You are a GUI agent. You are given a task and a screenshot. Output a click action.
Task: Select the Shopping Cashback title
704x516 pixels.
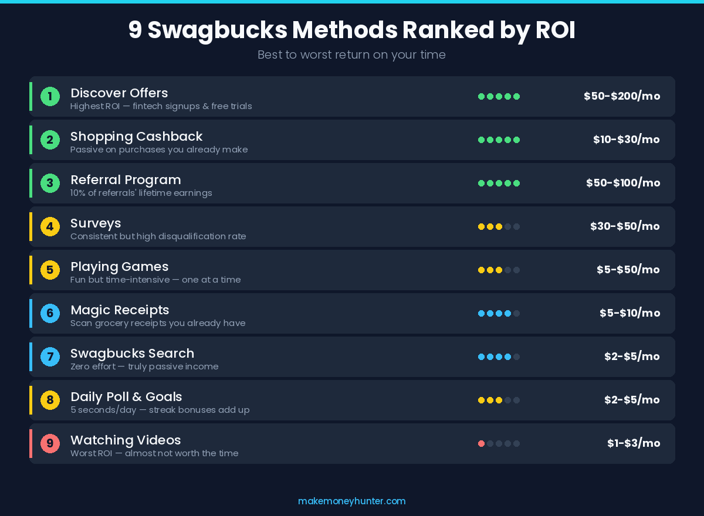coord(136,136)
